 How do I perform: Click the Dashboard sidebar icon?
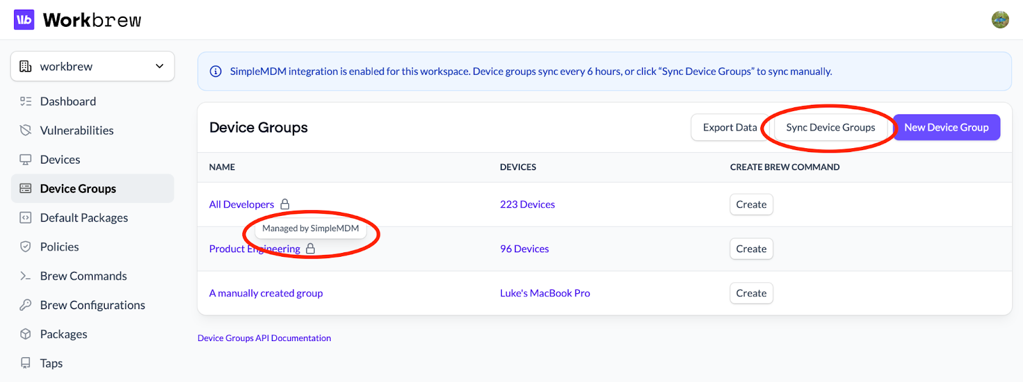click(26, 102)
